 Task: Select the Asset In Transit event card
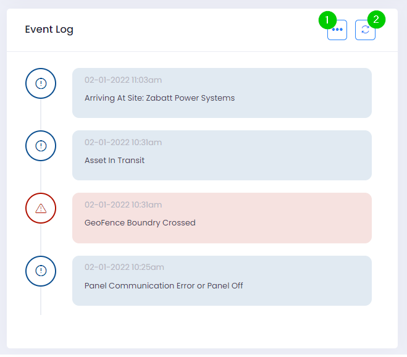point(222,155)
